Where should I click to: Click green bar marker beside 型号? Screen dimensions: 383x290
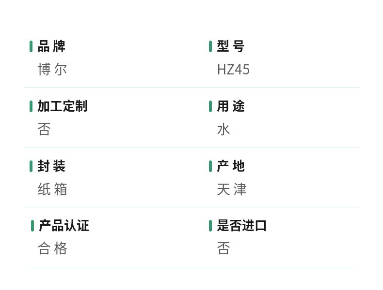(x=210, y=46)
